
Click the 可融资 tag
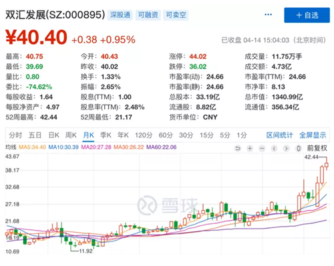click(148, 15)
